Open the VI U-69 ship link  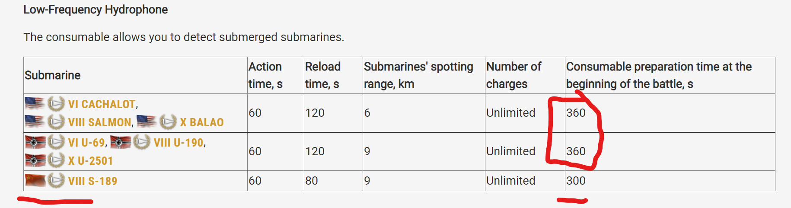86,143
